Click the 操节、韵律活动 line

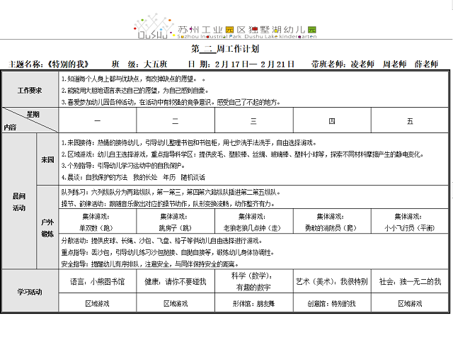[168, 203]
